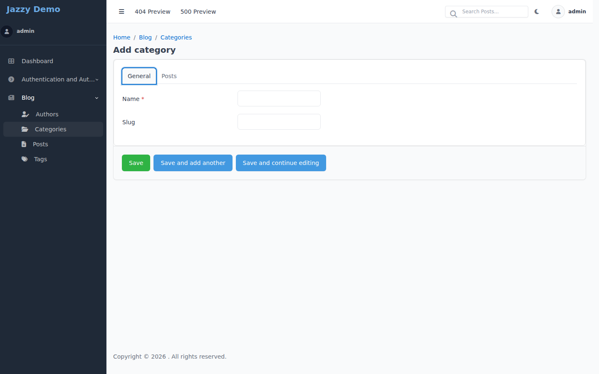Image resolution: width=599 pixels, height=374 pixels.
Task: Focus the Name input field
Action: [279, 98]
